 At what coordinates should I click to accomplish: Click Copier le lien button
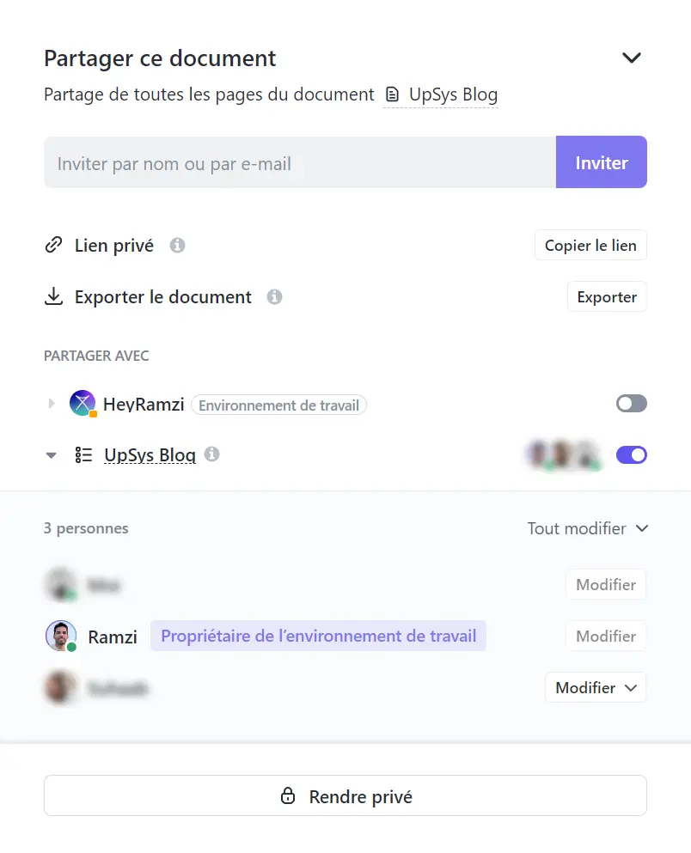coord(590,246)
